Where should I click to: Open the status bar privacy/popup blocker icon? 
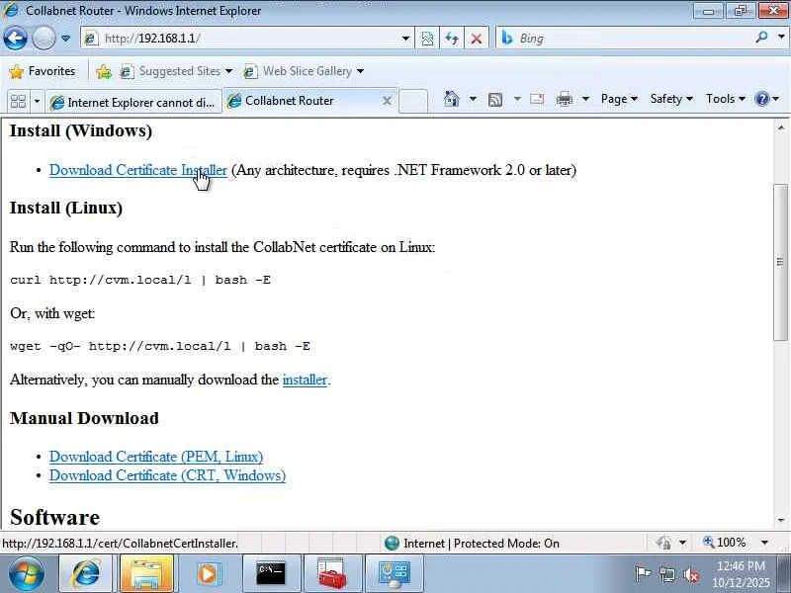tap(663, 543)
